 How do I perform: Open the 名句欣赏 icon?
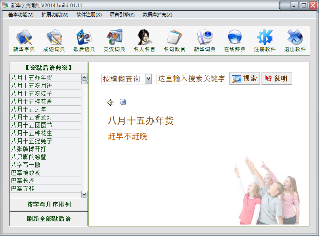[x=174, y=40]
